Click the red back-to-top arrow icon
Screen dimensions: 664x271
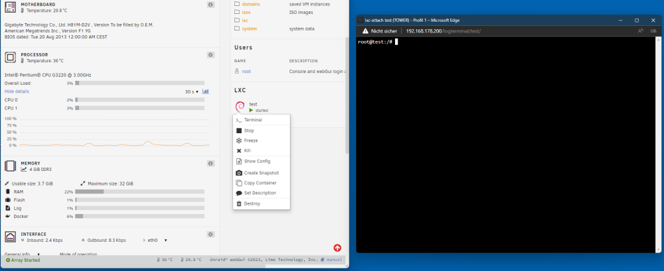pos(337,248)
